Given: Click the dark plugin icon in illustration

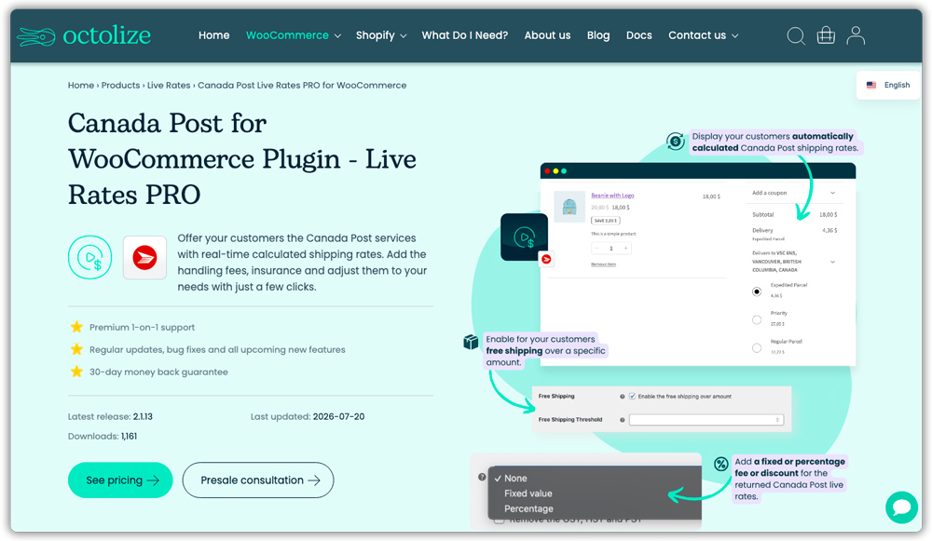Looking at the screenshot, I should coord(524,237).
